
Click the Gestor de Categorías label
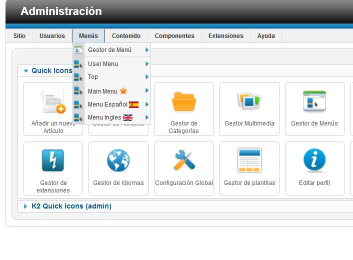tap(183, 127)
